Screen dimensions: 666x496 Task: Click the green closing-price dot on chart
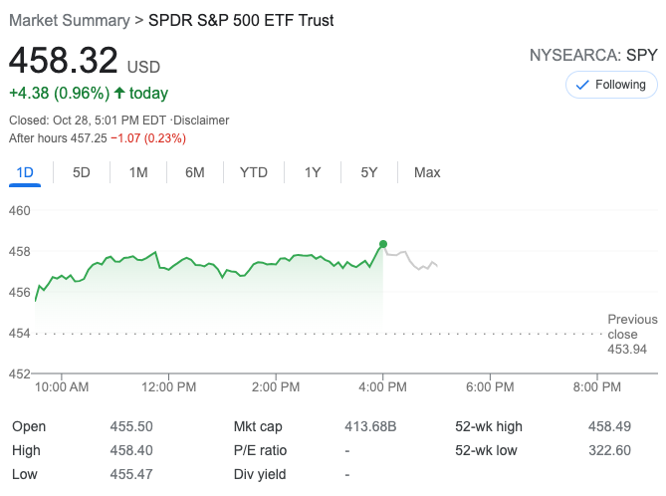coord(383,244)
